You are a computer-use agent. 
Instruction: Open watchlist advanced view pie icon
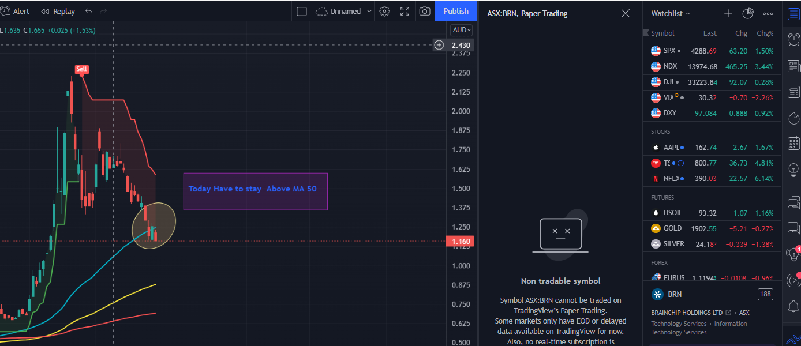[748, 13]
